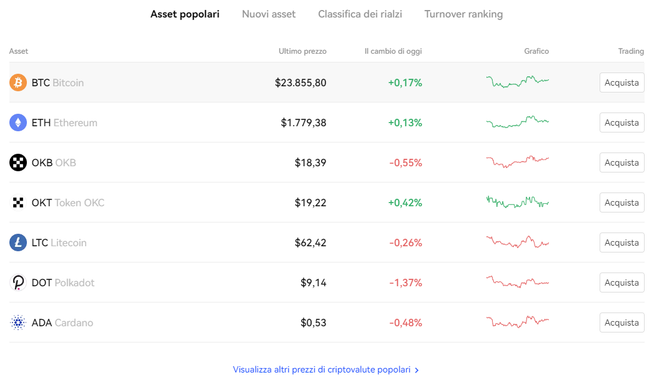
Task: Click Acquista button for Ethereum
Action: click(621, 122)
